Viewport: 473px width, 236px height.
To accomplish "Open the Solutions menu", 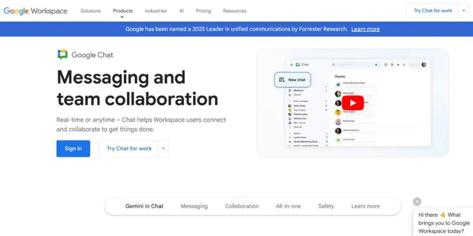I will pyautogui.click(x=91, y=11).
